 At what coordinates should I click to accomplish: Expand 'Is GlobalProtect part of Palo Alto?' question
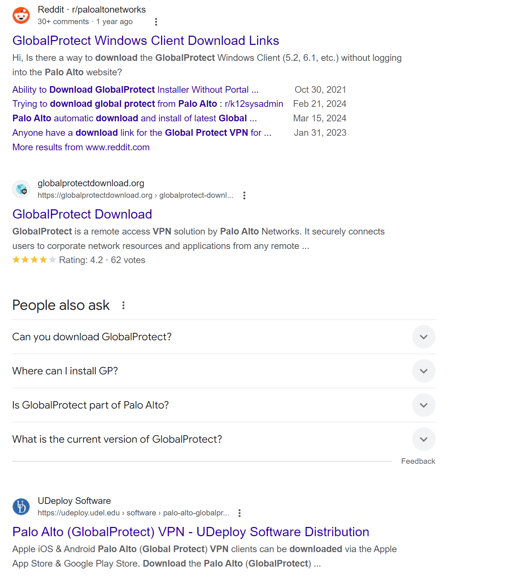[x=424, y=405]
